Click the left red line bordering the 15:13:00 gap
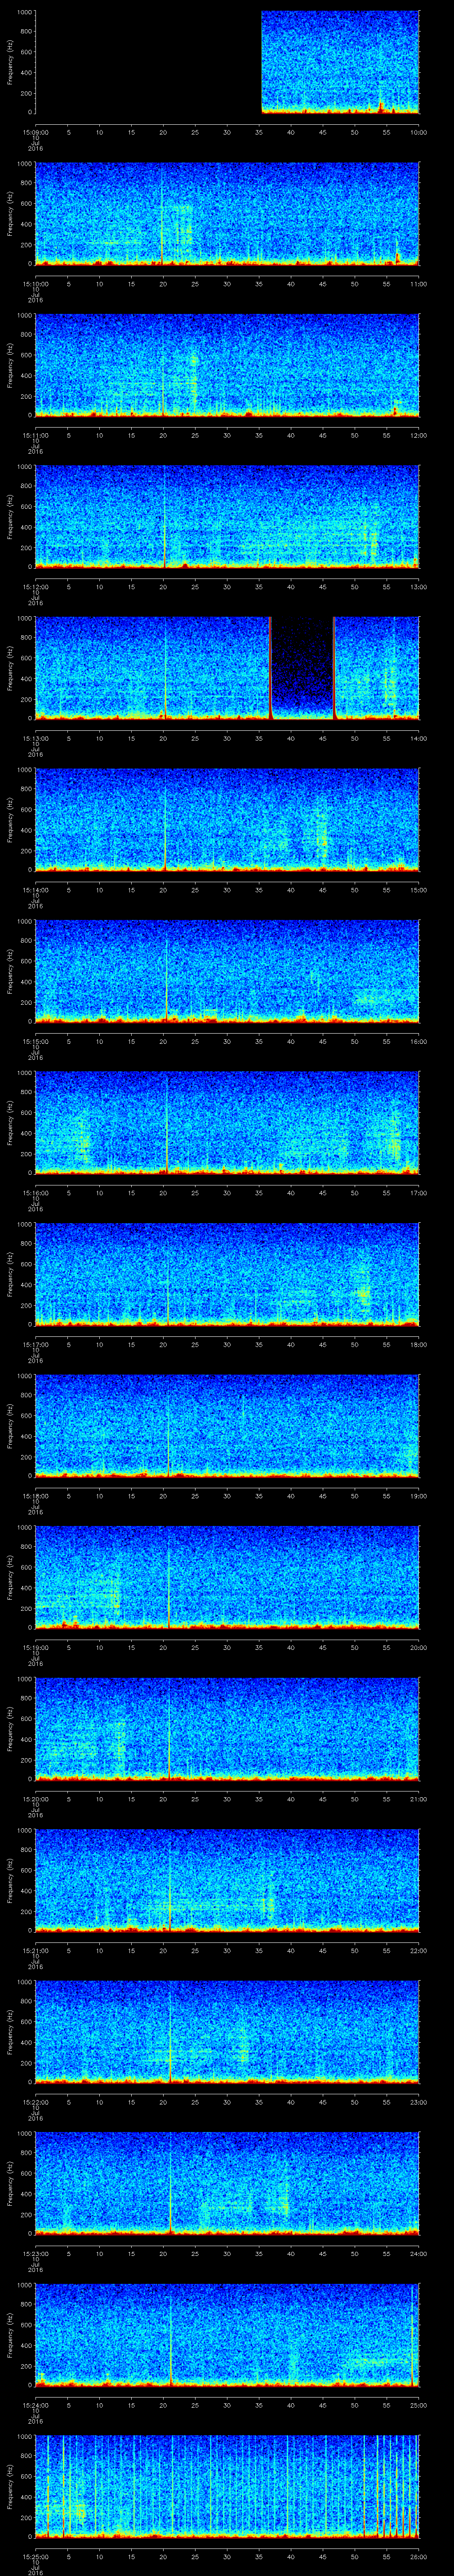The image size is (454, 2576). pyautogui.click(x=270, y=667)
